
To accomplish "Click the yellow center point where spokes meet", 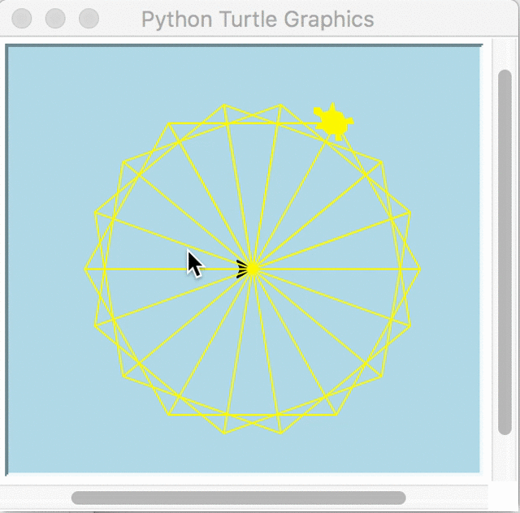I will click(253, 269).
